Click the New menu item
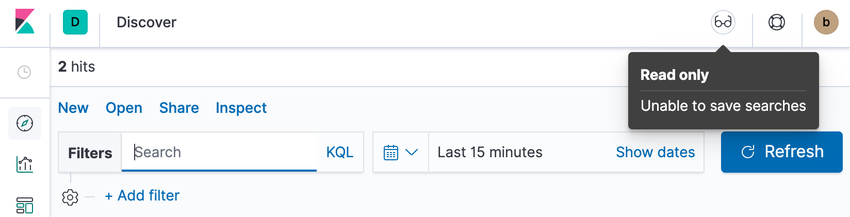Viewport: 850px width, 217px height. pos(73,108)
